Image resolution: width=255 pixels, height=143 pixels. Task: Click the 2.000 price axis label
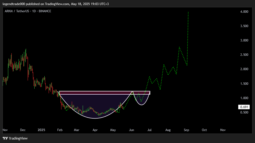pyautogui.click(x=244, y=69)
